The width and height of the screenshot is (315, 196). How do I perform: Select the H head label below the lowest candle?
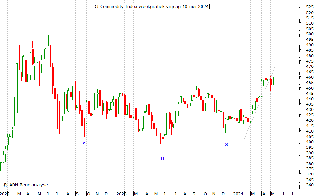point(162,159)
